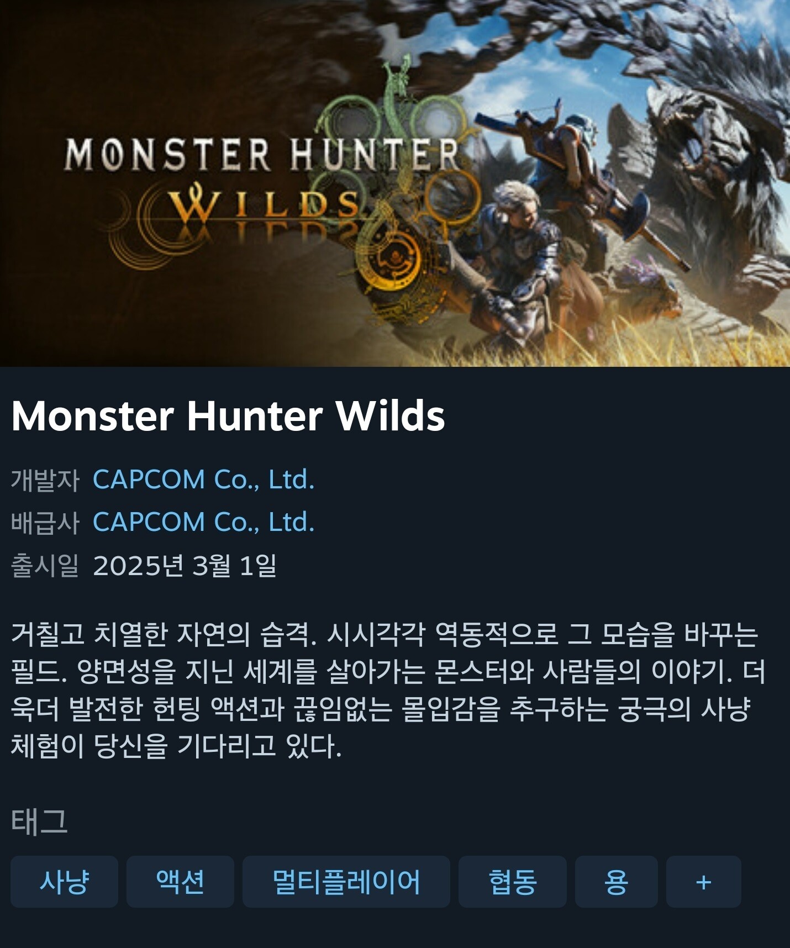This screenshot has height=948, width=790.
Task: Click the release date 2025년 3월 1일
Action: pyautogui.click(x=185, y=565)
